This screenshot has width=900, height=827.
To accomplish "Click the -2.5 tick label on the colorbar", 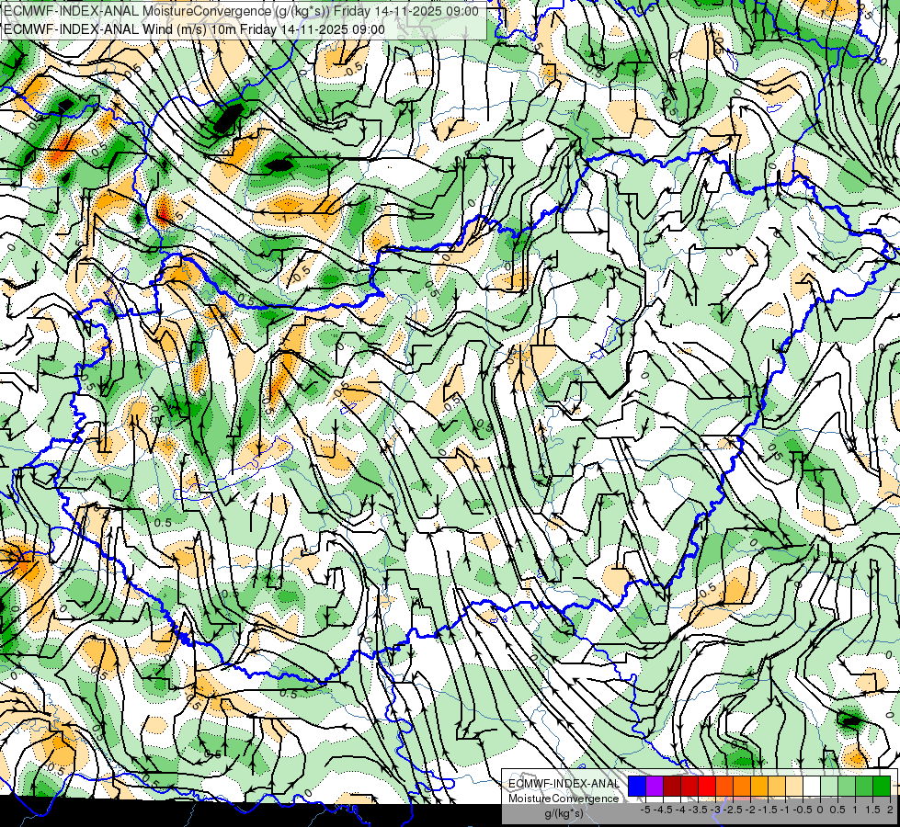I will click(x=733, y=810).
